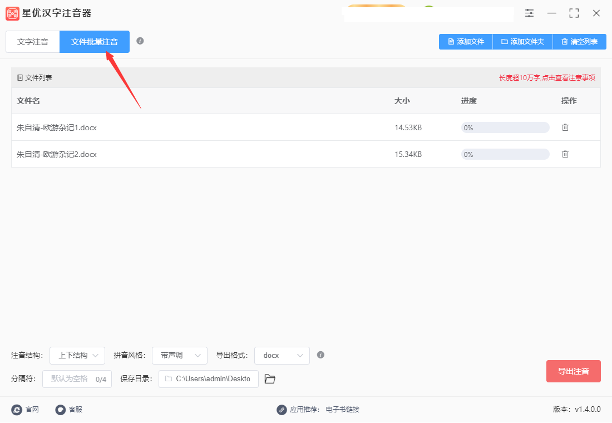612x423 pixels.
Task: Open the settings sliders icon in title bar
Action: point(529,13)
